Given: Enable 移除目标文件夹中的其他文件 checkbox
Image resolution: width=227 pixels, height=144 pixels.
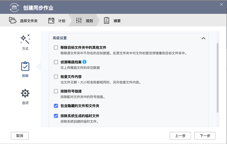Looking at the screenshot, I should click(x=56, y=48).
